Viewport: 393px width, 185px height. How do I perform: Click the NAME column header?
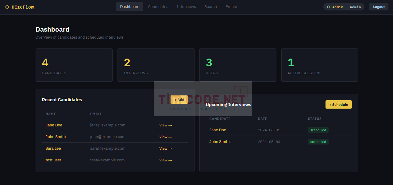click(x=51, y=114)
